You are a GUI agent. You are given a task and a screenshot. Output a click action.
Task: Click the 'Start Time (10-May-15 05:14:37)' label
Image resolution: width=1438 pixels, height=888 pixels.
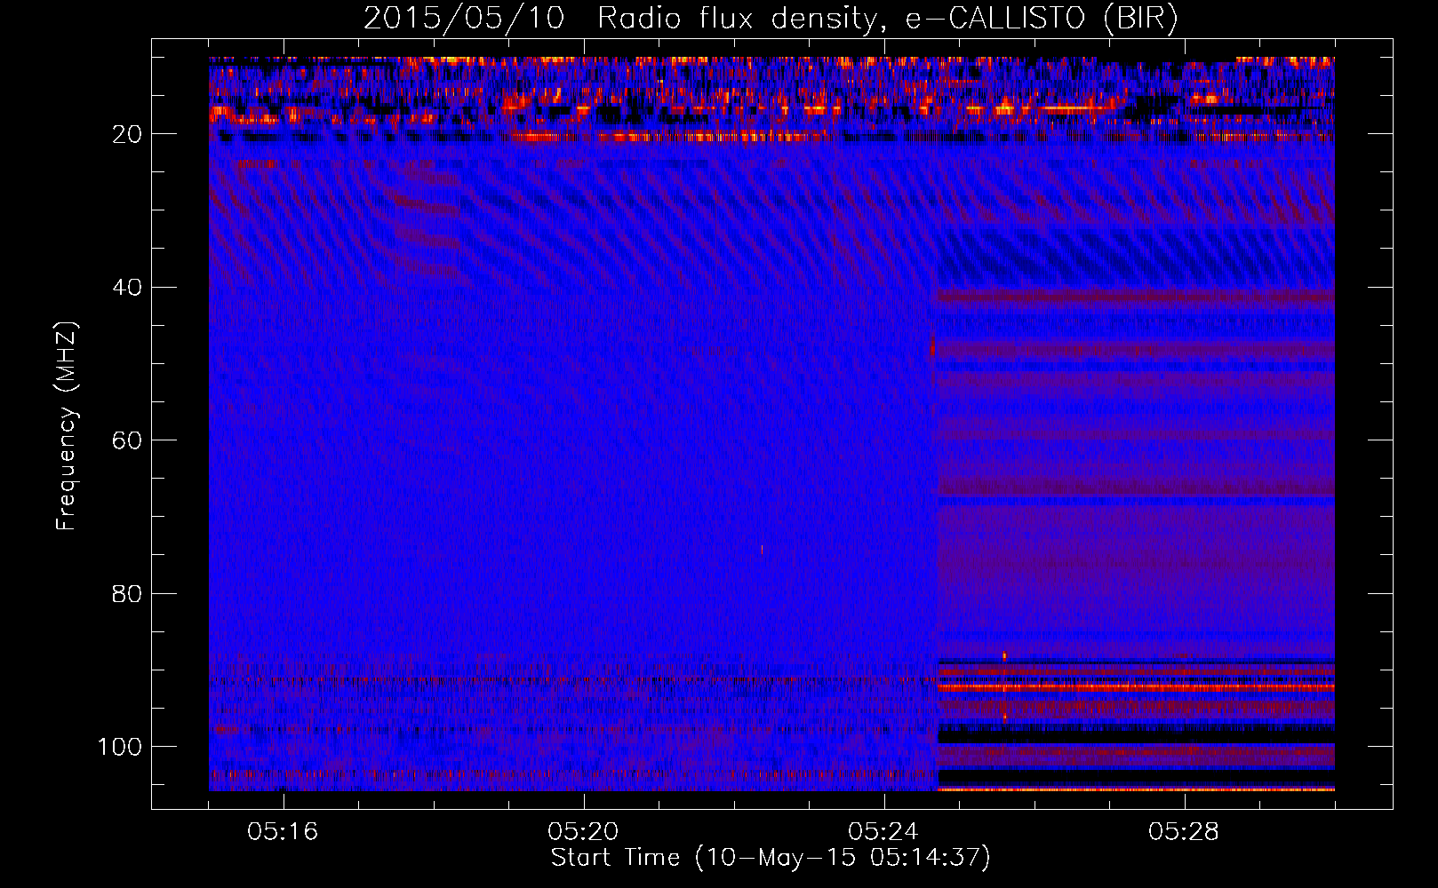coord(771,858)
